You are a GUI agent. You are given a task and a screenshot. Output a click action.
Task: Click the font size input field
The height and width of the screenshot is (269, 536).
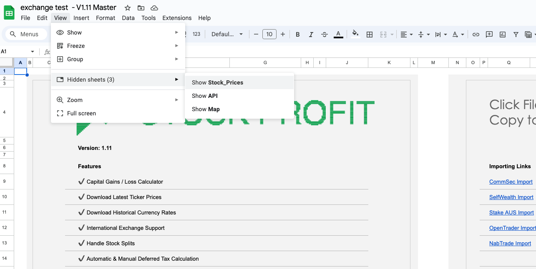coord(269,34)
